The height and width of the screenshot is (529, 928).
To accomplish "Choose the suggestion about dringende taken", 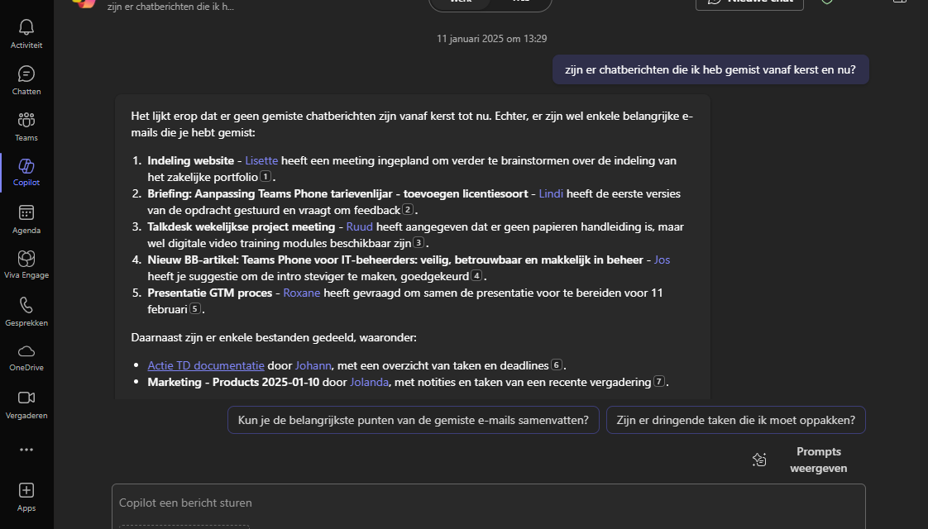I will 735,420.
